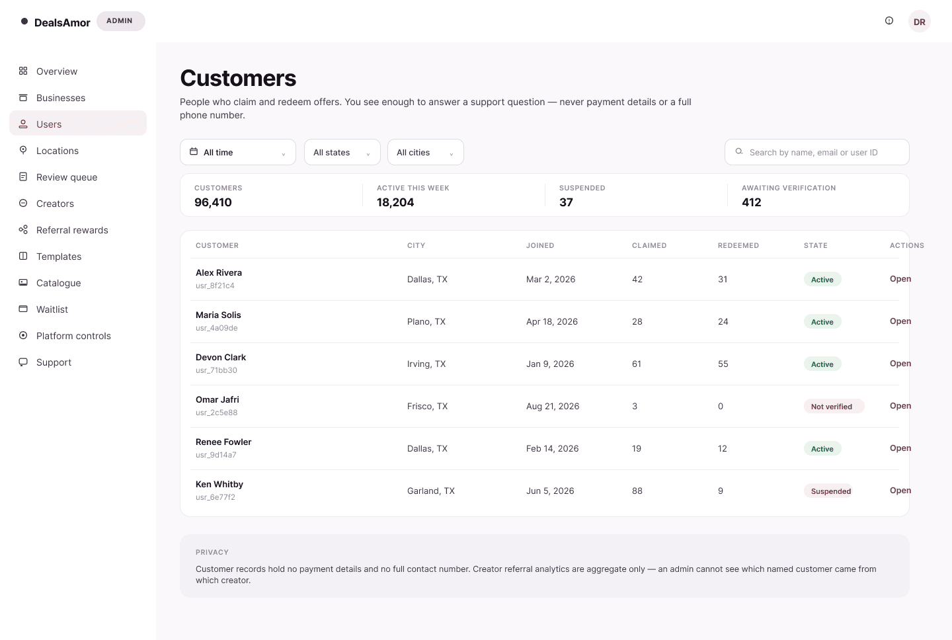Open Maria Solis's customer record
This screenshot has height=640, width=952.
900,321
